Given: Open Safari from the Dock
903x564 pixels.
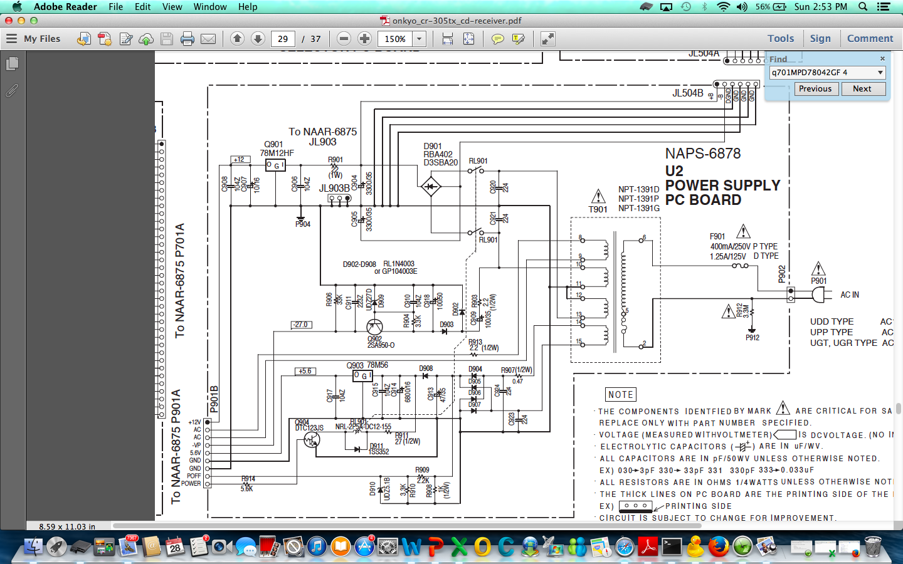Looking at the screenshot, I should pyautogui.click(x=625, y=546).
